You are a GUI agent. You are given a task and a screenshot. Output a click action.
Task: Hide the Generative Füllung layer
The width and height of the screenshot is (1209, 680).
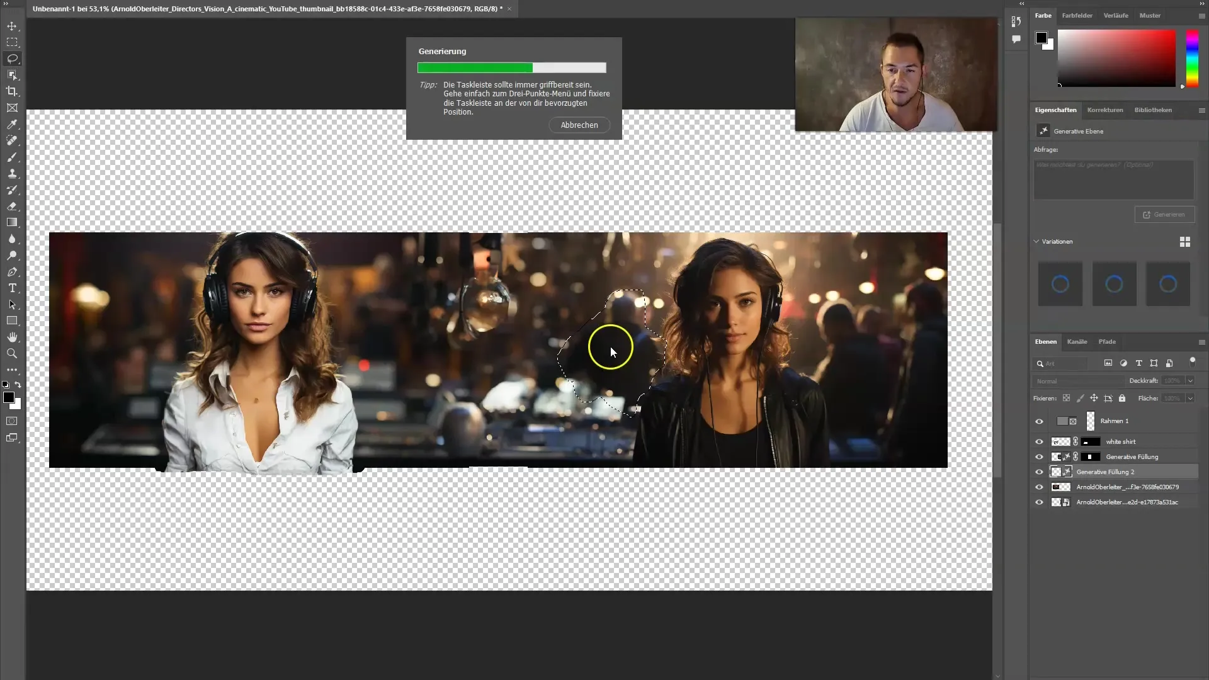(x=1040, y=457)
